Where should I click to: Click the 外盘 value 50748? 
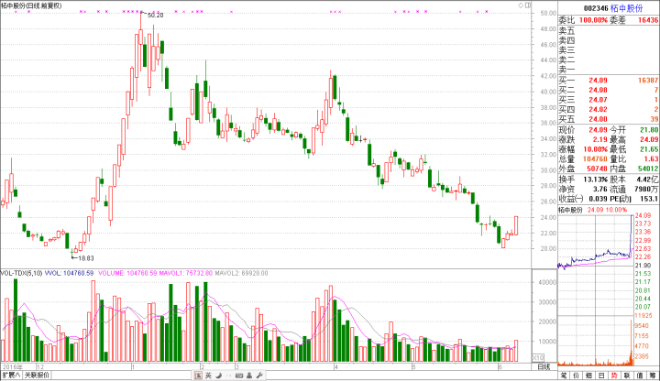[597, 169]
